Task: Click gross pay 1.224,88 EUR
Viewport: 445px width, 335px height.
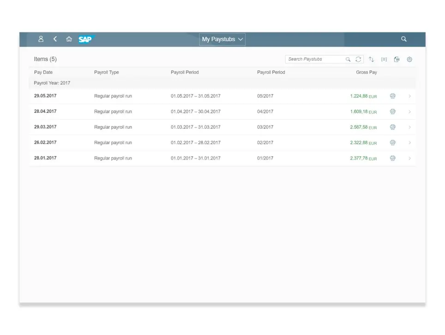Action: (364, 96)
